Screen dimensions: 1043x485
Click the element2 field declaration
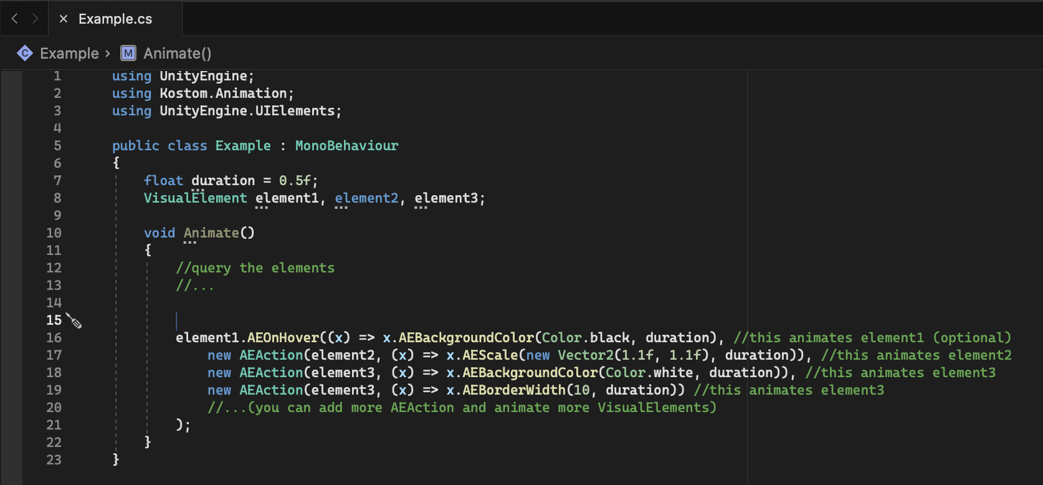coord(366,198)
